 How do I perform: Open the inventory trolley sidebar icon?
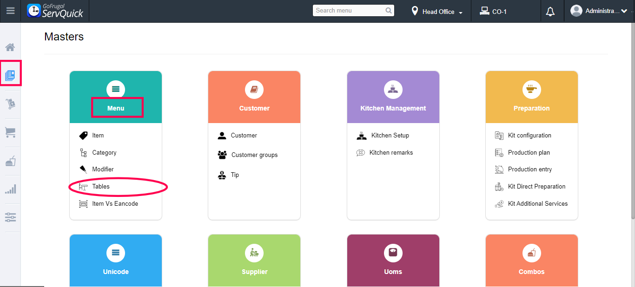10,104
